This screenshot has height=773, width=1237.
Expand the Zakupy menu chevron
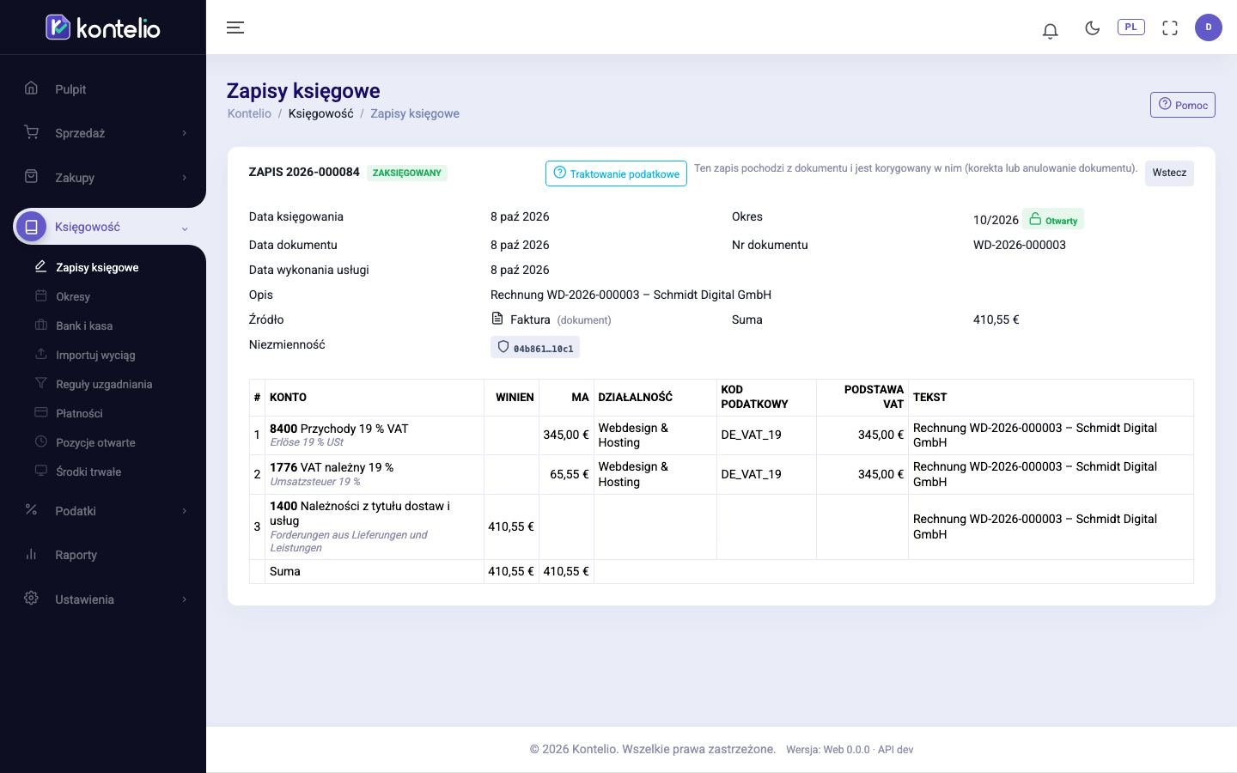[x=184, y=178]
